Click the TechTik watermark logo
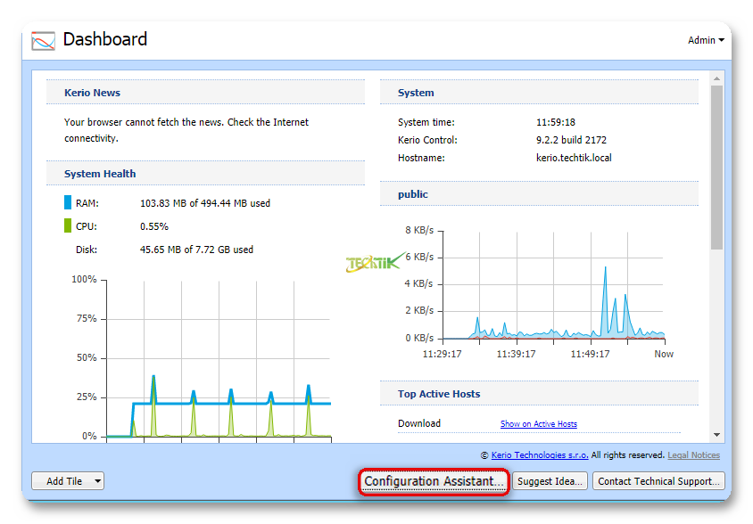753x524 pixels. pos(372,264)
